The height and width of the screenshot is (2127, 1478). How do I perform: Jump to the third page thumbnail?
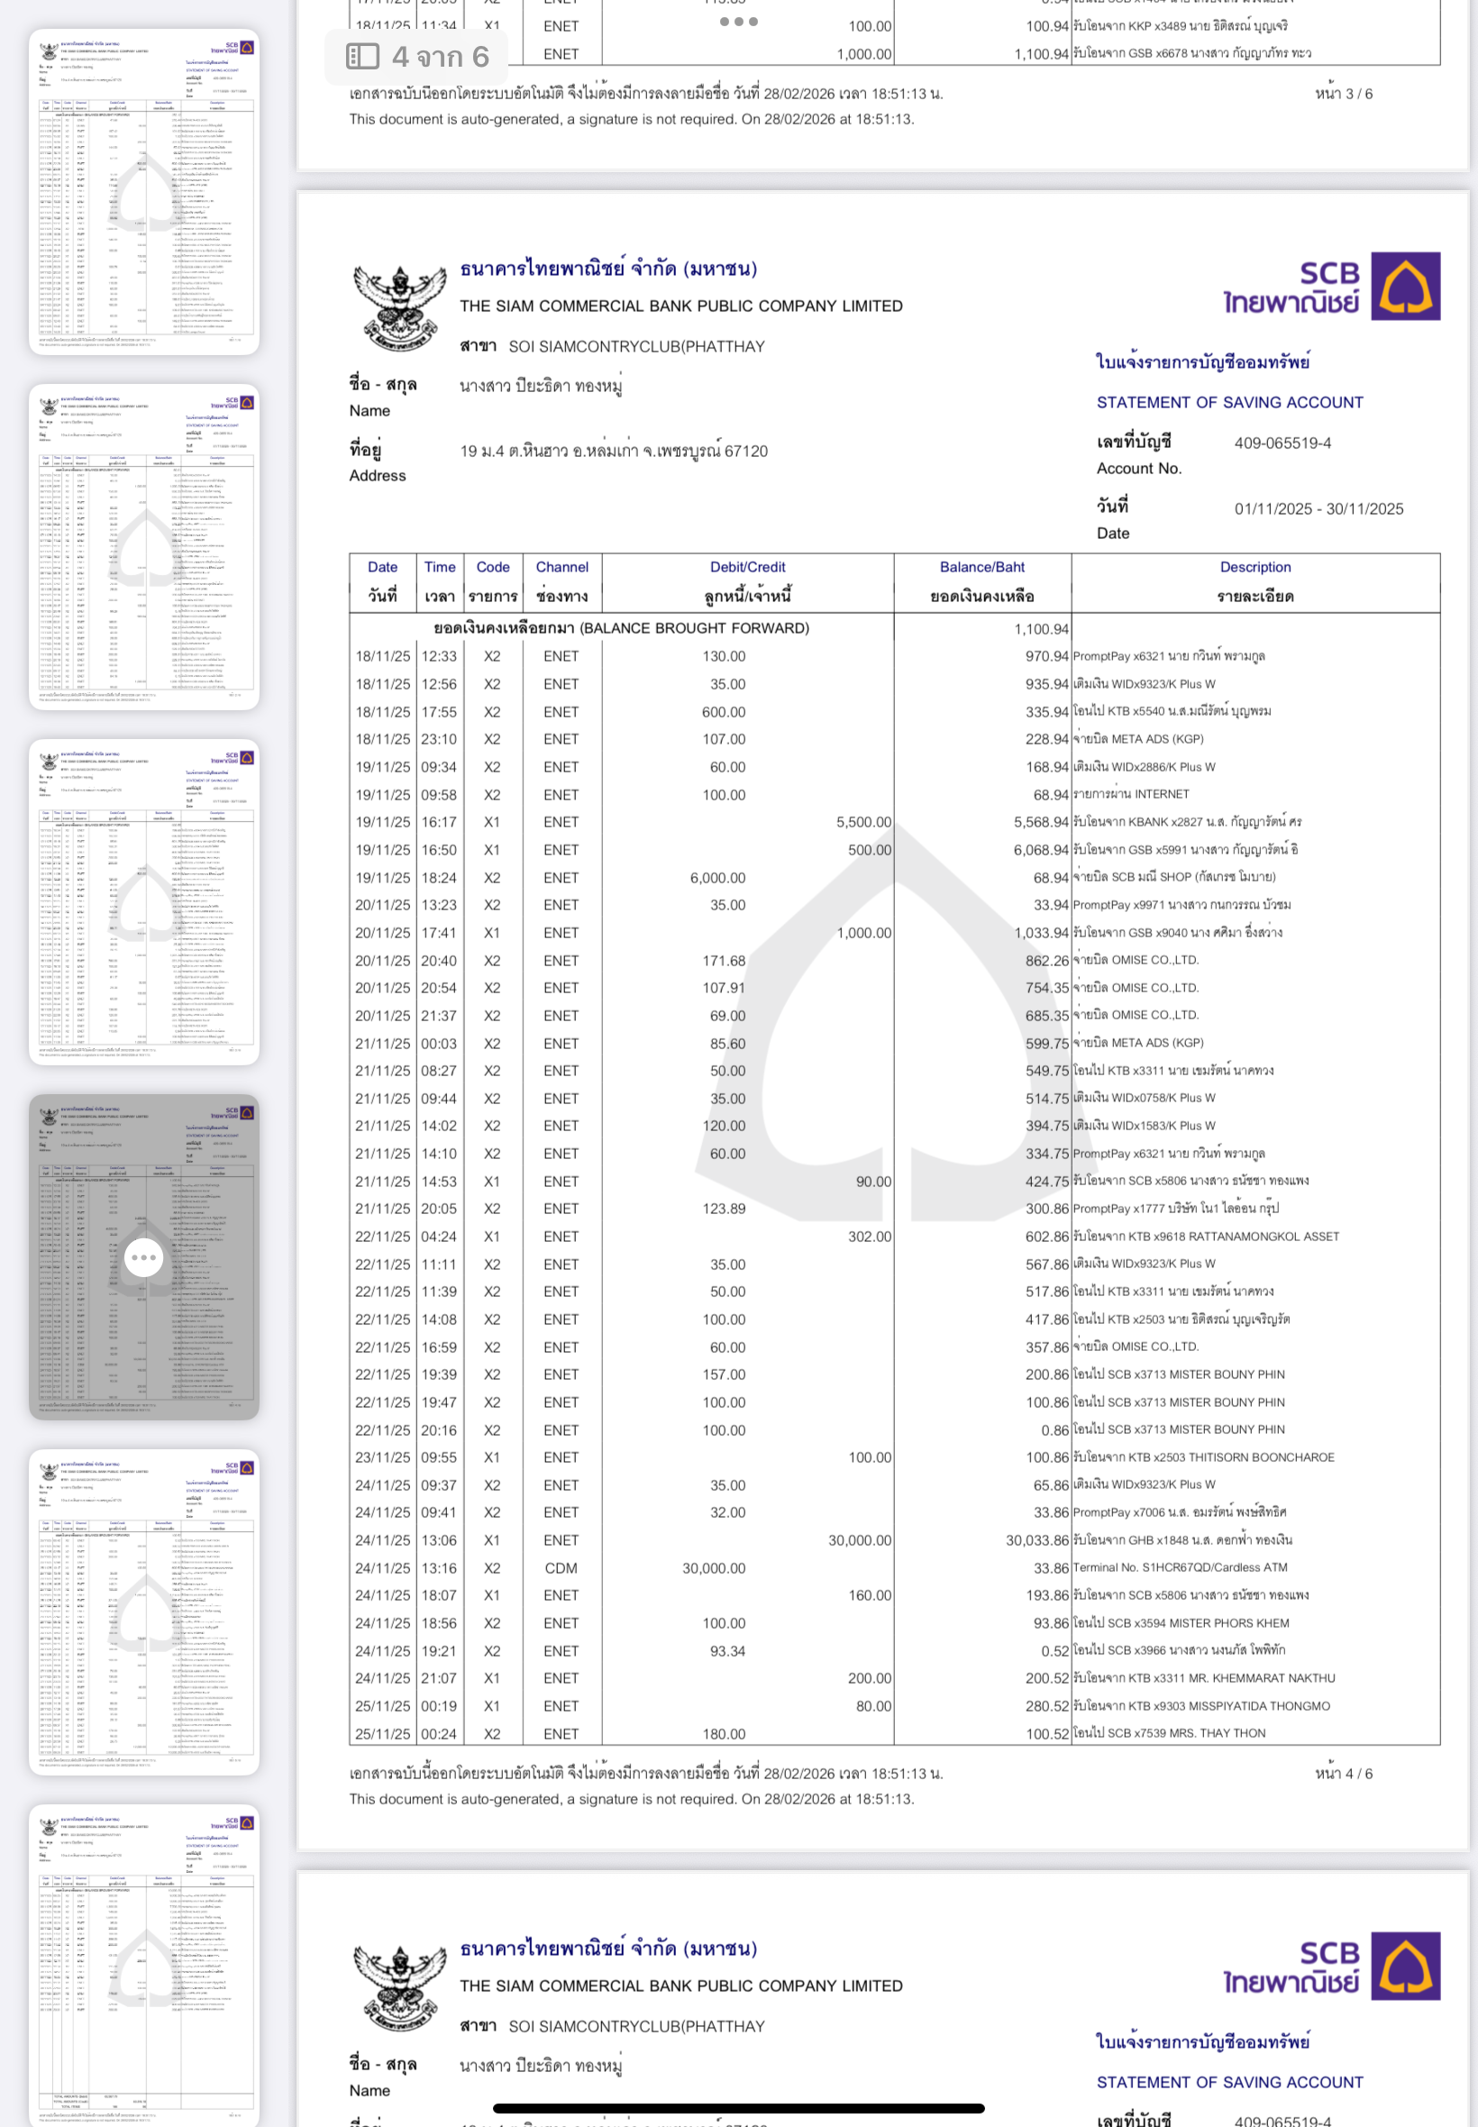[x=143, y=901]
